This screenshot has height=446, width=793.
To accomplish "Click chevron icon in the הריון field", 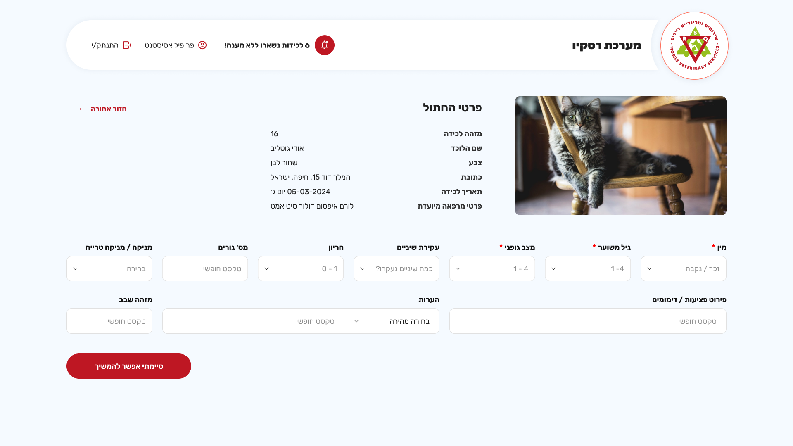I will [x=266, y=269].
